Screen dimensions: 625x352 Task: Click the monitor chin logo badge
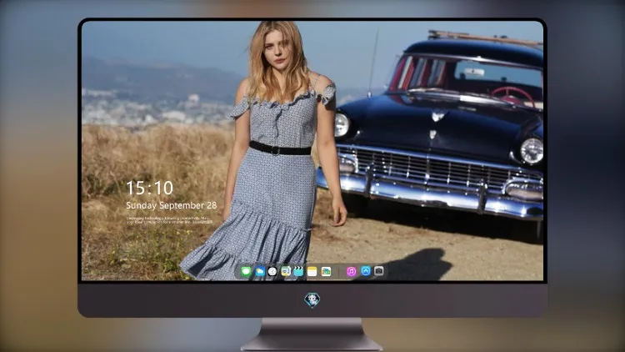[312, 299]
